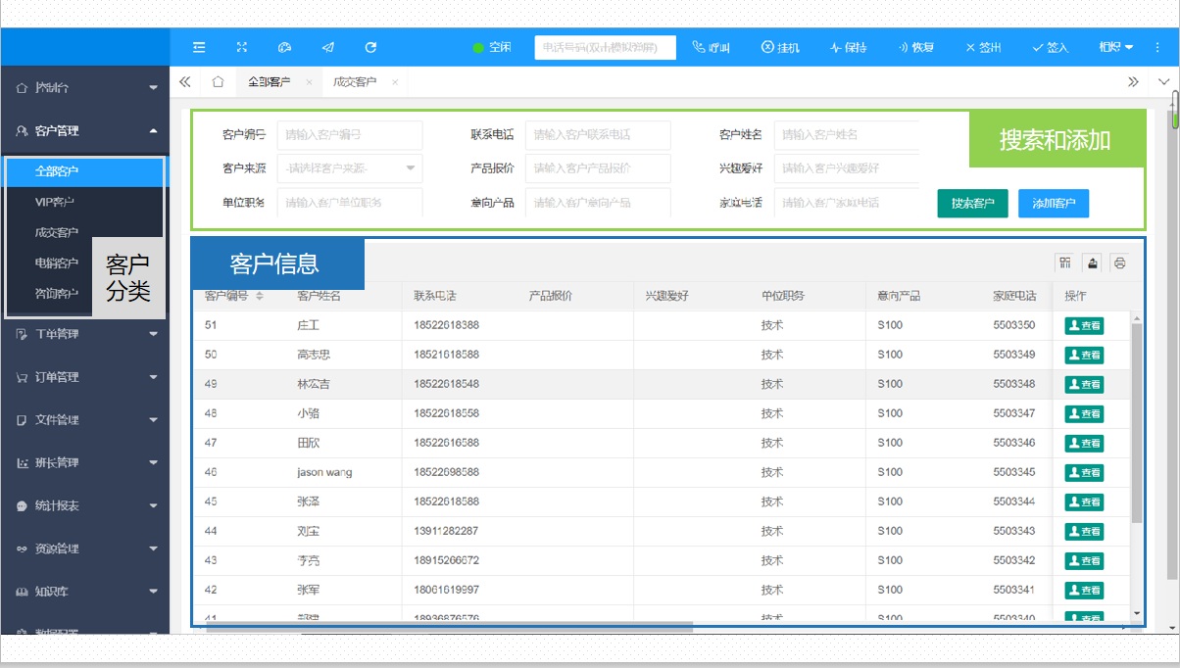Click the paper plane send icon
Image resolution: width=1180 pixels, height=668 pixels.
[x=327, y=47]
